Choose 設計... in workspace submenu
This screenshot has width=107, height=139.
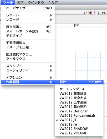click(x=79, y=82)
